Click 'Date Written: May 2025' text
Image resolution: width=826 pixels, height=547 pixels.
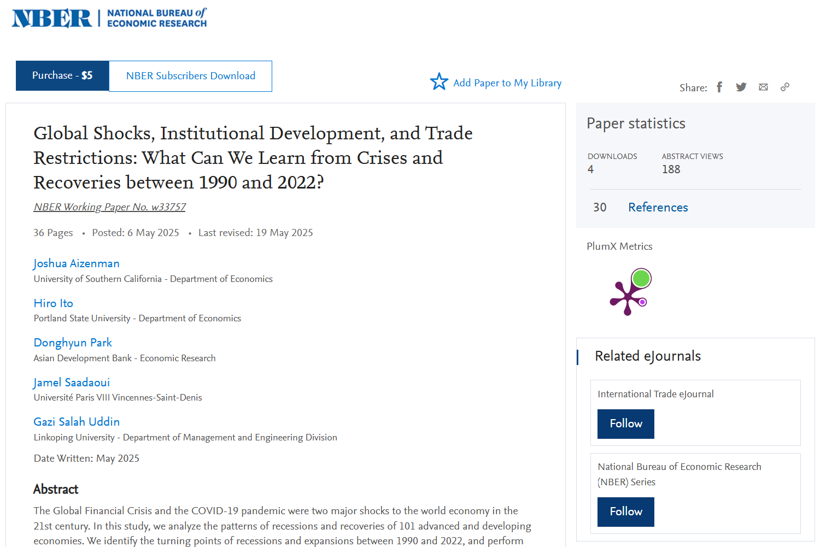point(86,458)
